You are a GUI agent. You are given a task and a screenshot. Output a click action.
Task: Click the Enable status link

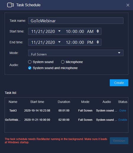click(x=123, y=120)
